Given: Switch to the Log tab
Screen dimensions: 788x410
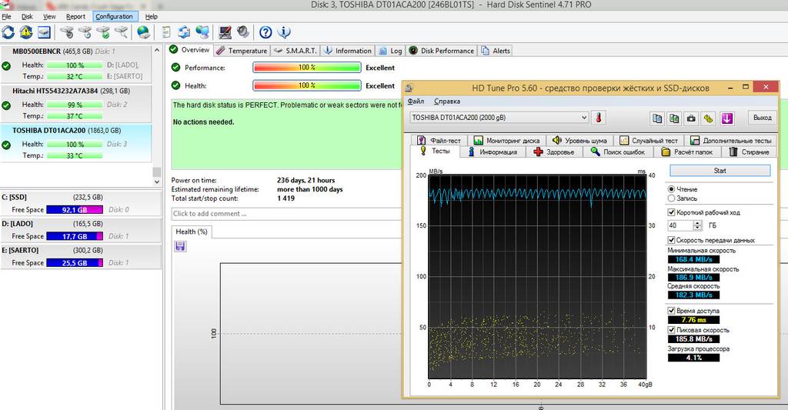Looking at the screenshot, I should coord(390,51).
